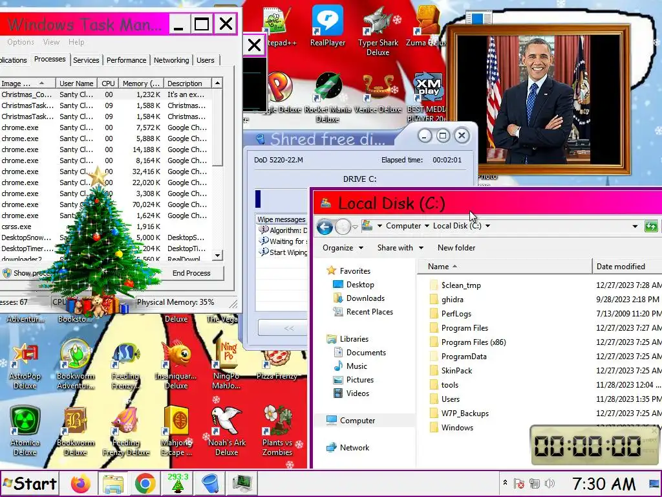Open RealPlayer desktop shortcut
This screenshot has height=497, width=662.
point(328,25)
